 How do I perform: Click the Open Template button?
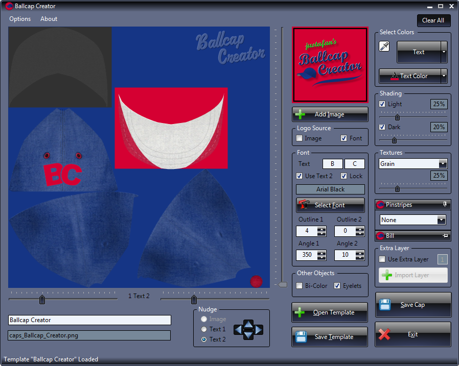[x=330, y=312]
